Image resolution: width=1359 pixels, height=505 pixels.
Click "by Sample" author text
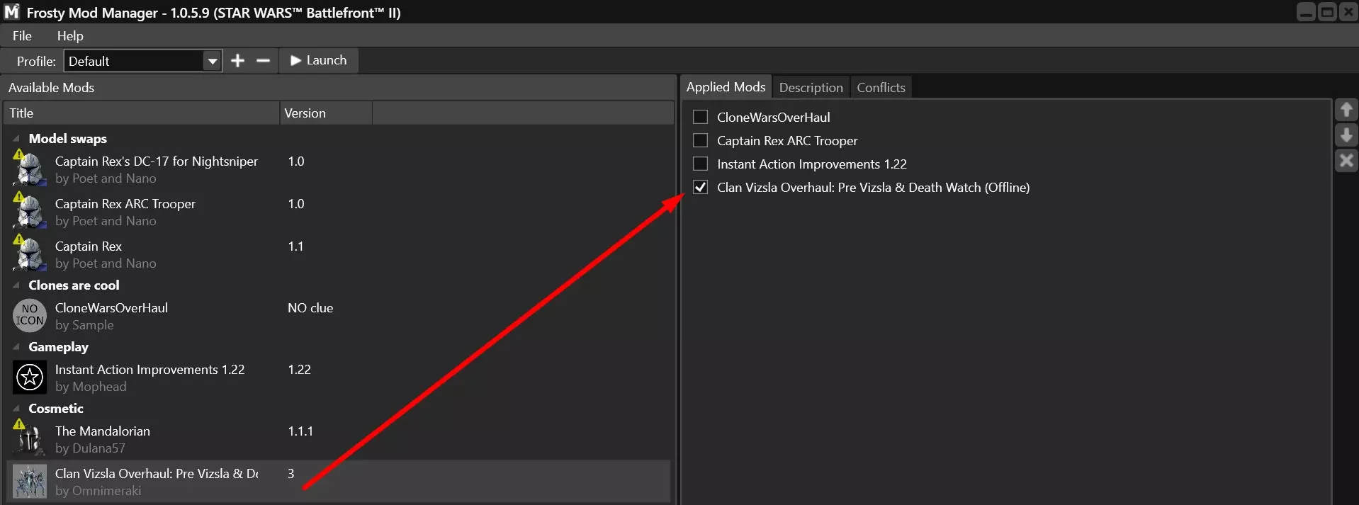(84, 325)
